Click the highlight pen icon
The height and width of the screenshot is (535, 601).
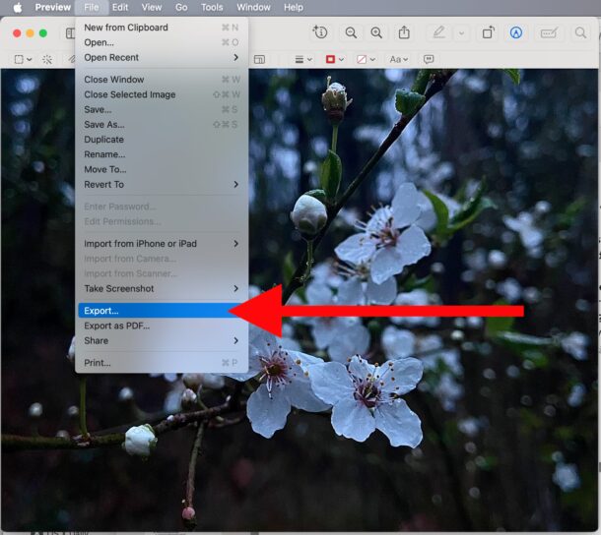(x=438, y=32)
